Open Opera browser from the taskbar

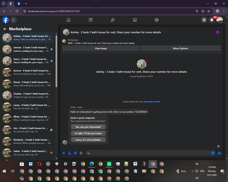[x=39, y=164]
